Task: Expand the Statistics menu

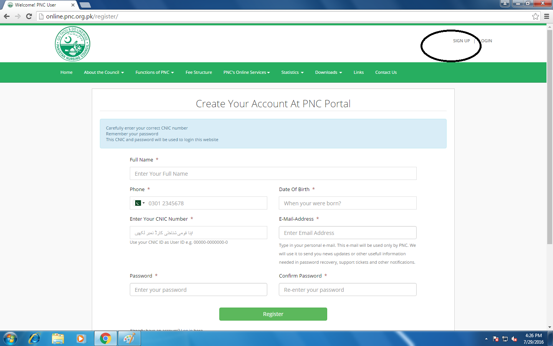Action: point(292,72)
